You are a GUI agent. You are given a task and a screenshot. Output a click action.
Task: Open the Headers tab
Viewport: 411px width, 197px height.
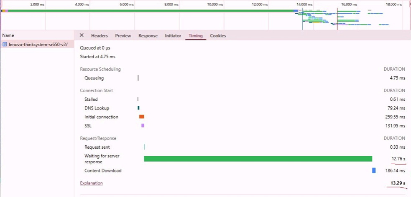[x=99, y=36]
